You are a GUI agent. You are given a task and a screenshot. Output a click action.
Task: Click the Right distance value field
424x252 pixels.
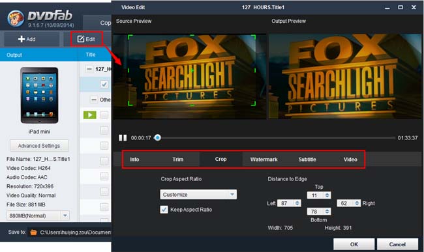tap(345, 203)
